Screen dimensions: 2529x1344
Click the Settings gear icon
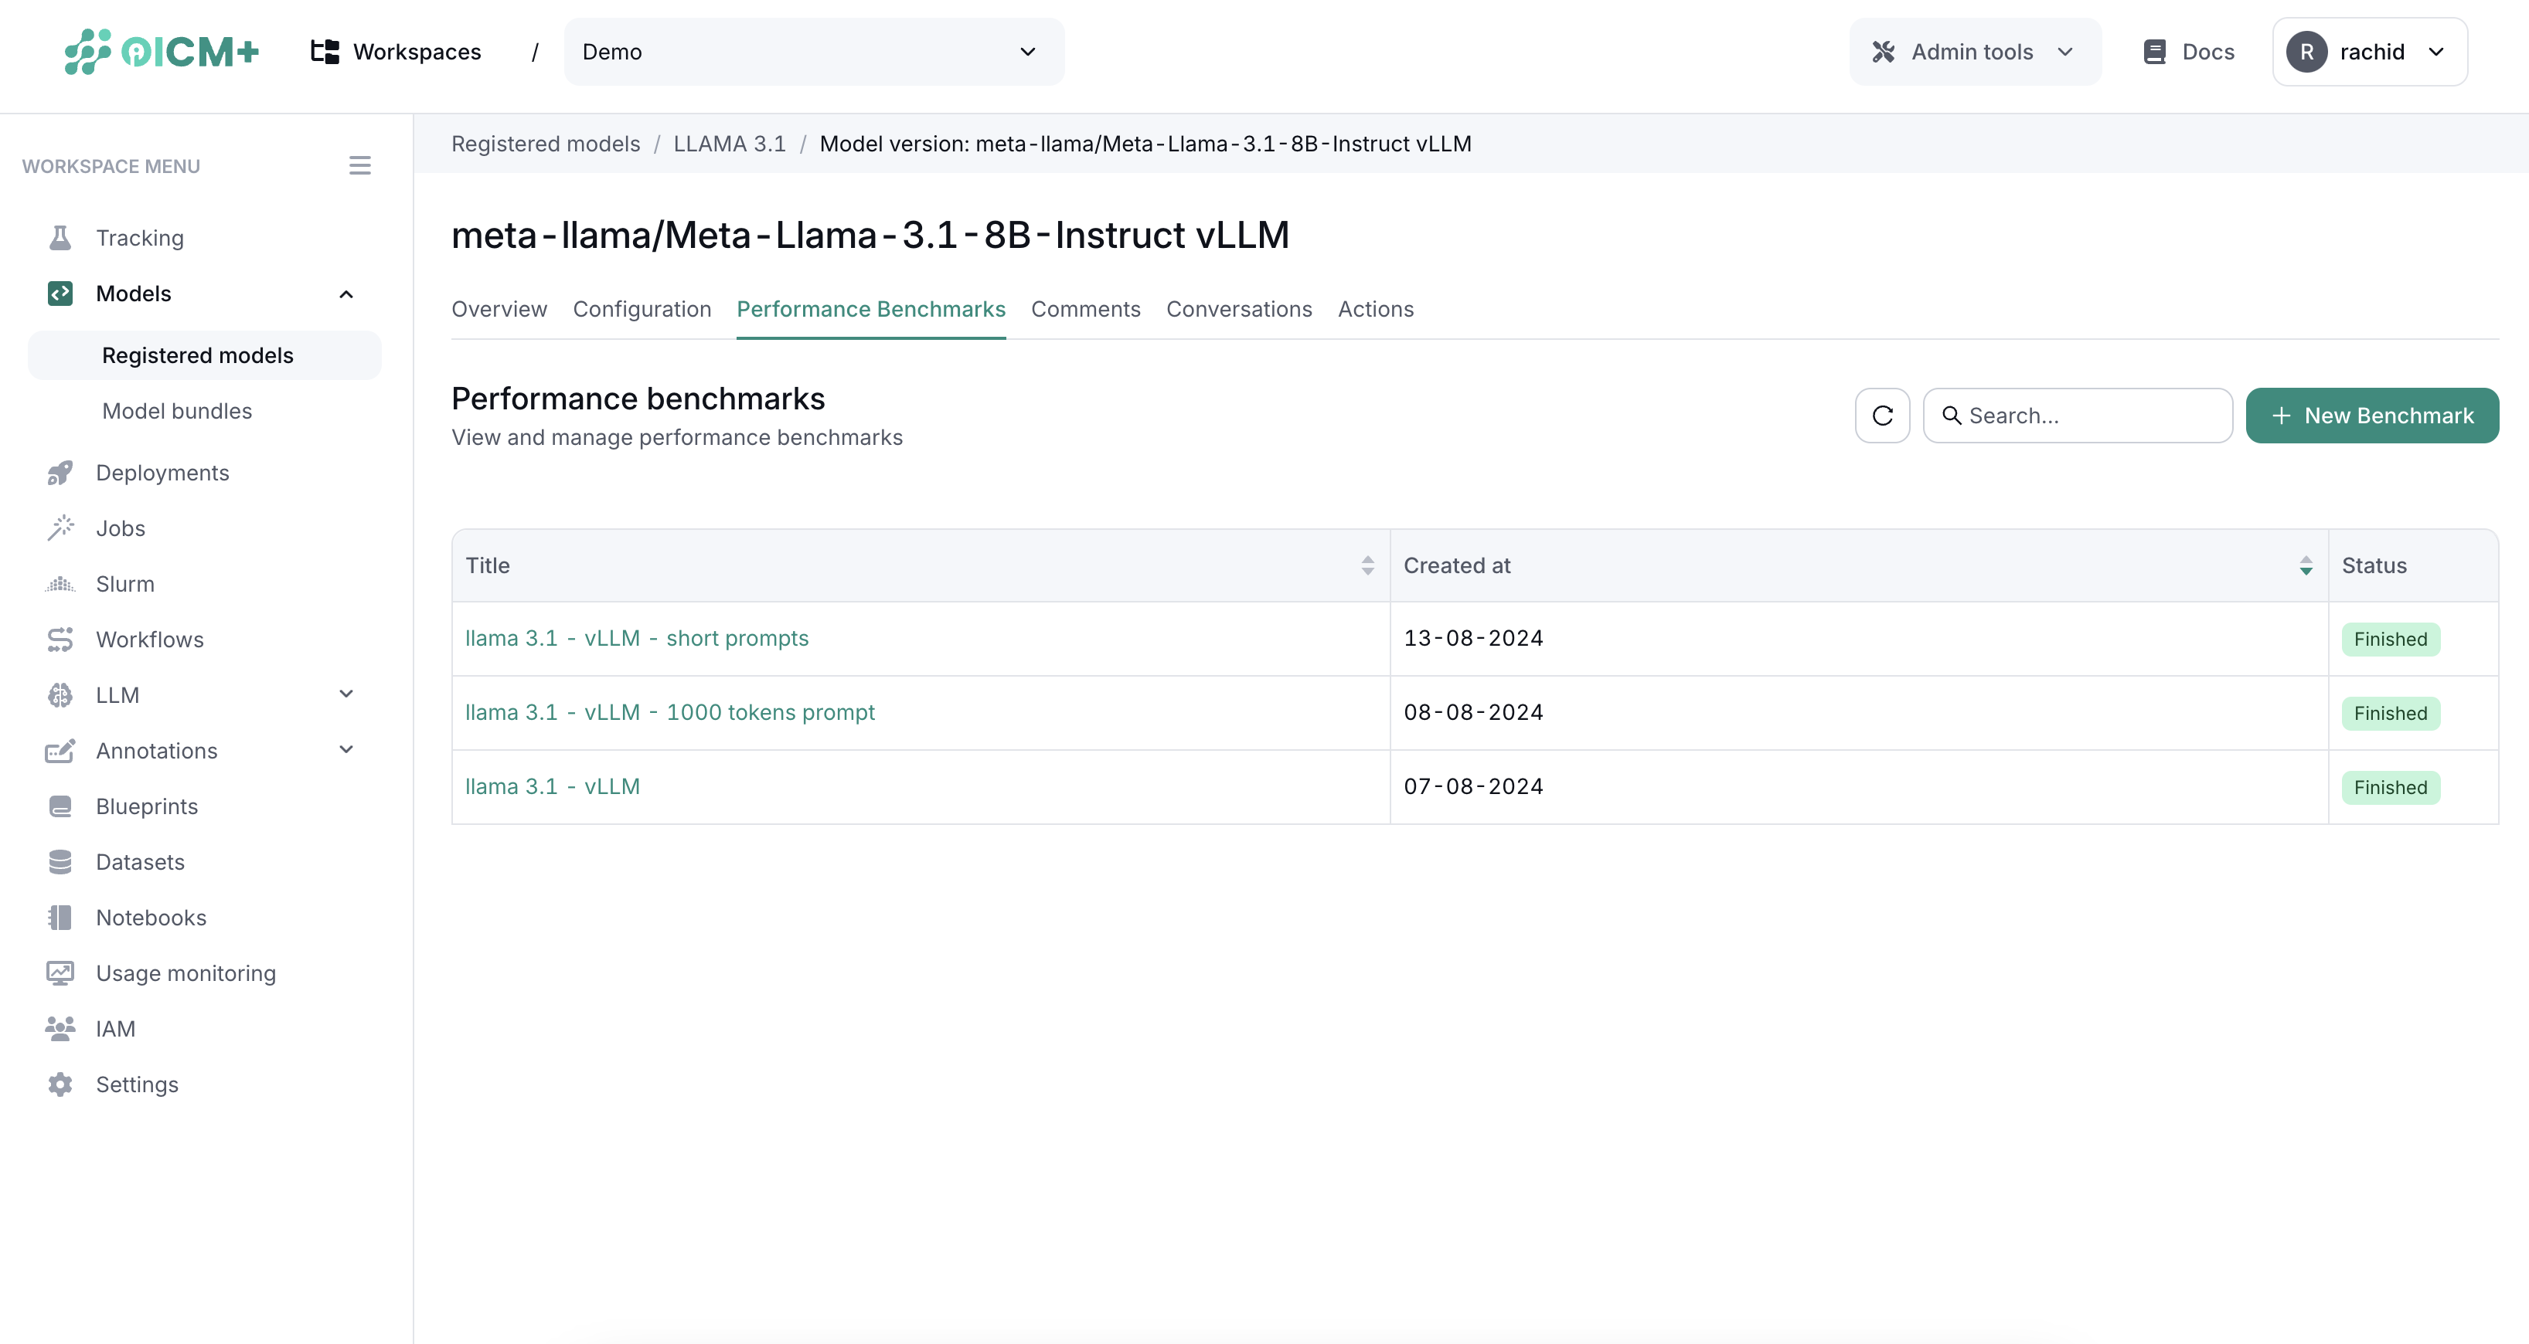pos(60,1085)
